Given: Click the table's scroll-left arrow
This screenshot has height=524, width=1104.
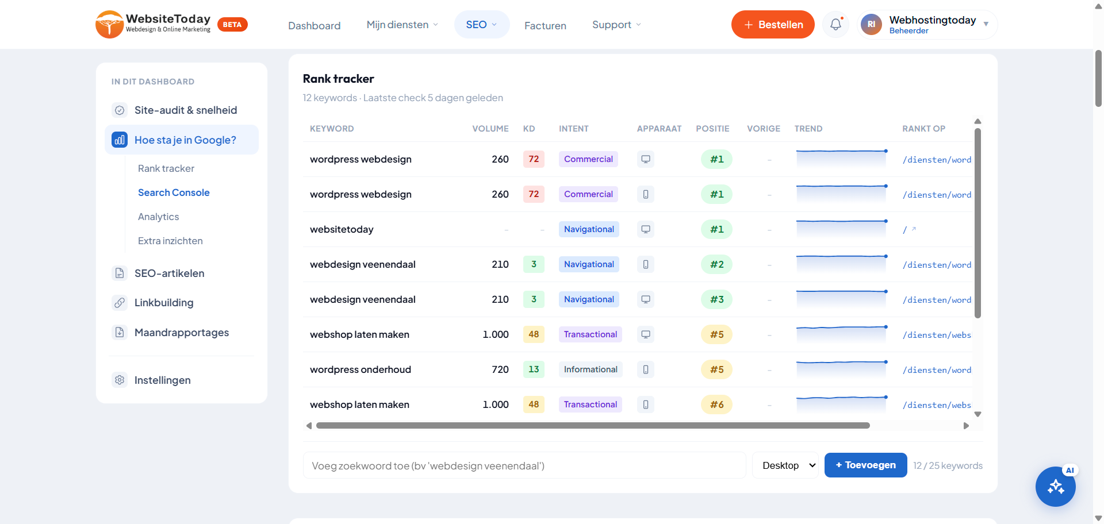Looking at the screenshot, I should pyautogui.click(x=309, y=426).
